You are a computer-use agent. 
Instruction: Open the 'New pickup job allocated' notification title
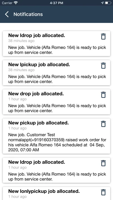click(x=39, y=123)
